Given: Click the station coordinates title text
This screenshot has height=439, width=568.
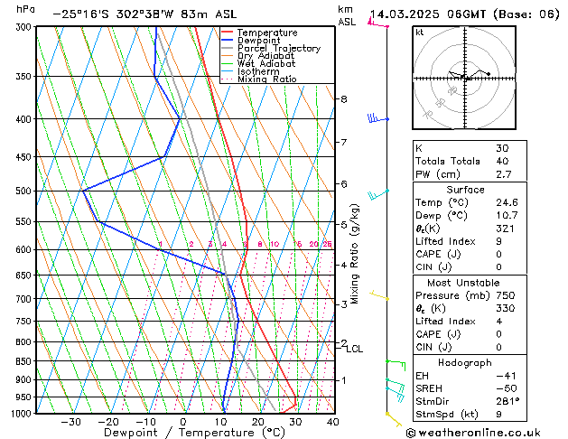Looking at the screenshot, I should (144, 14).
